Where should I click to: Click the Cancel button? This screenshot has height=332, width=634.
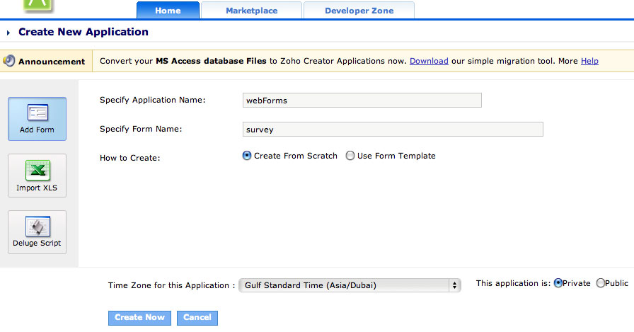click(197, 318)
